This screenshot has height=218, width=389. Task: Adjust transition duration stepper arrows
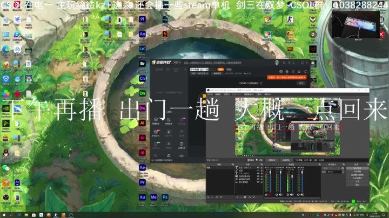click(x=343, y=172)
